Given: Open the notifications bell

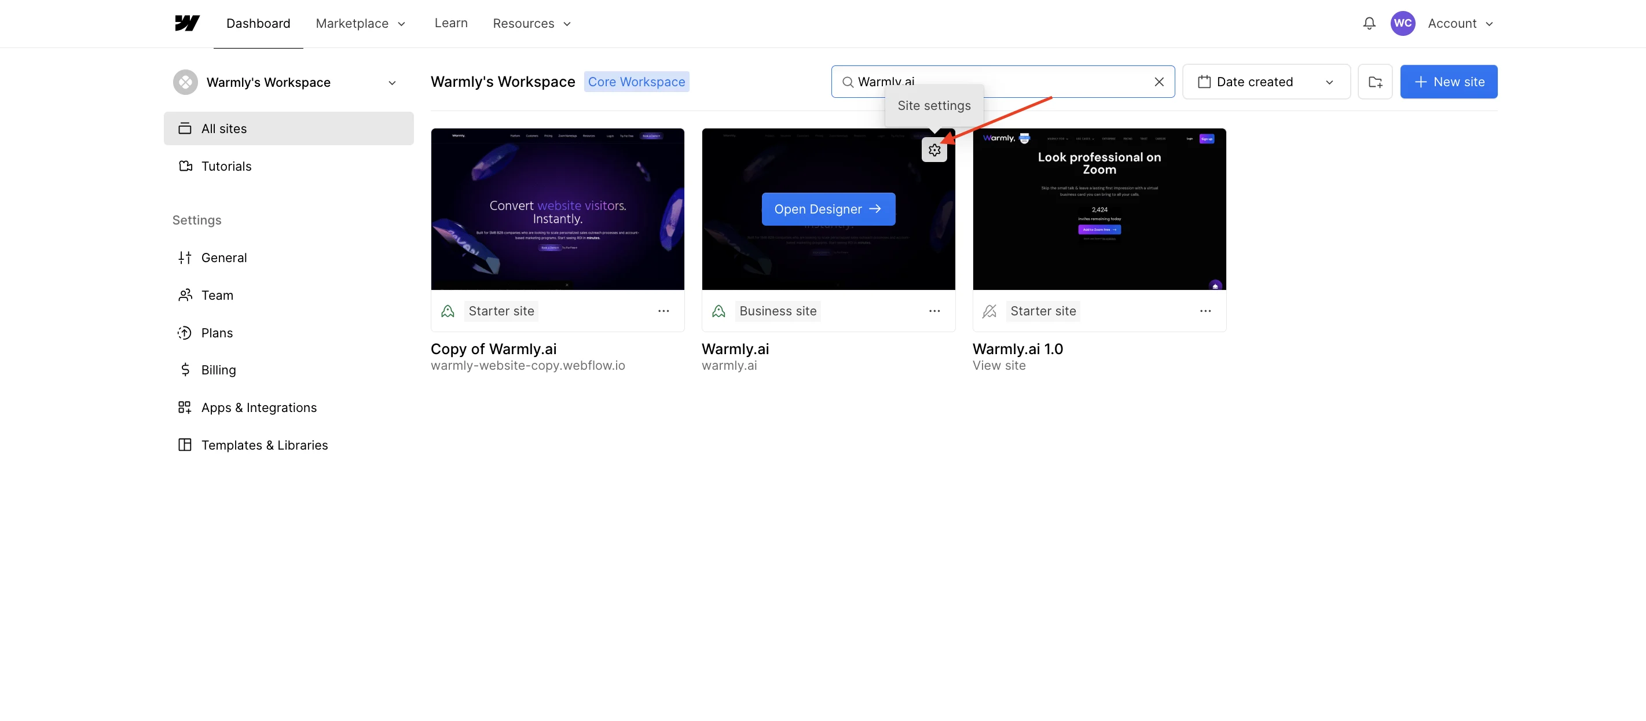Looking at the screenshot, I should click(1369, 23).
